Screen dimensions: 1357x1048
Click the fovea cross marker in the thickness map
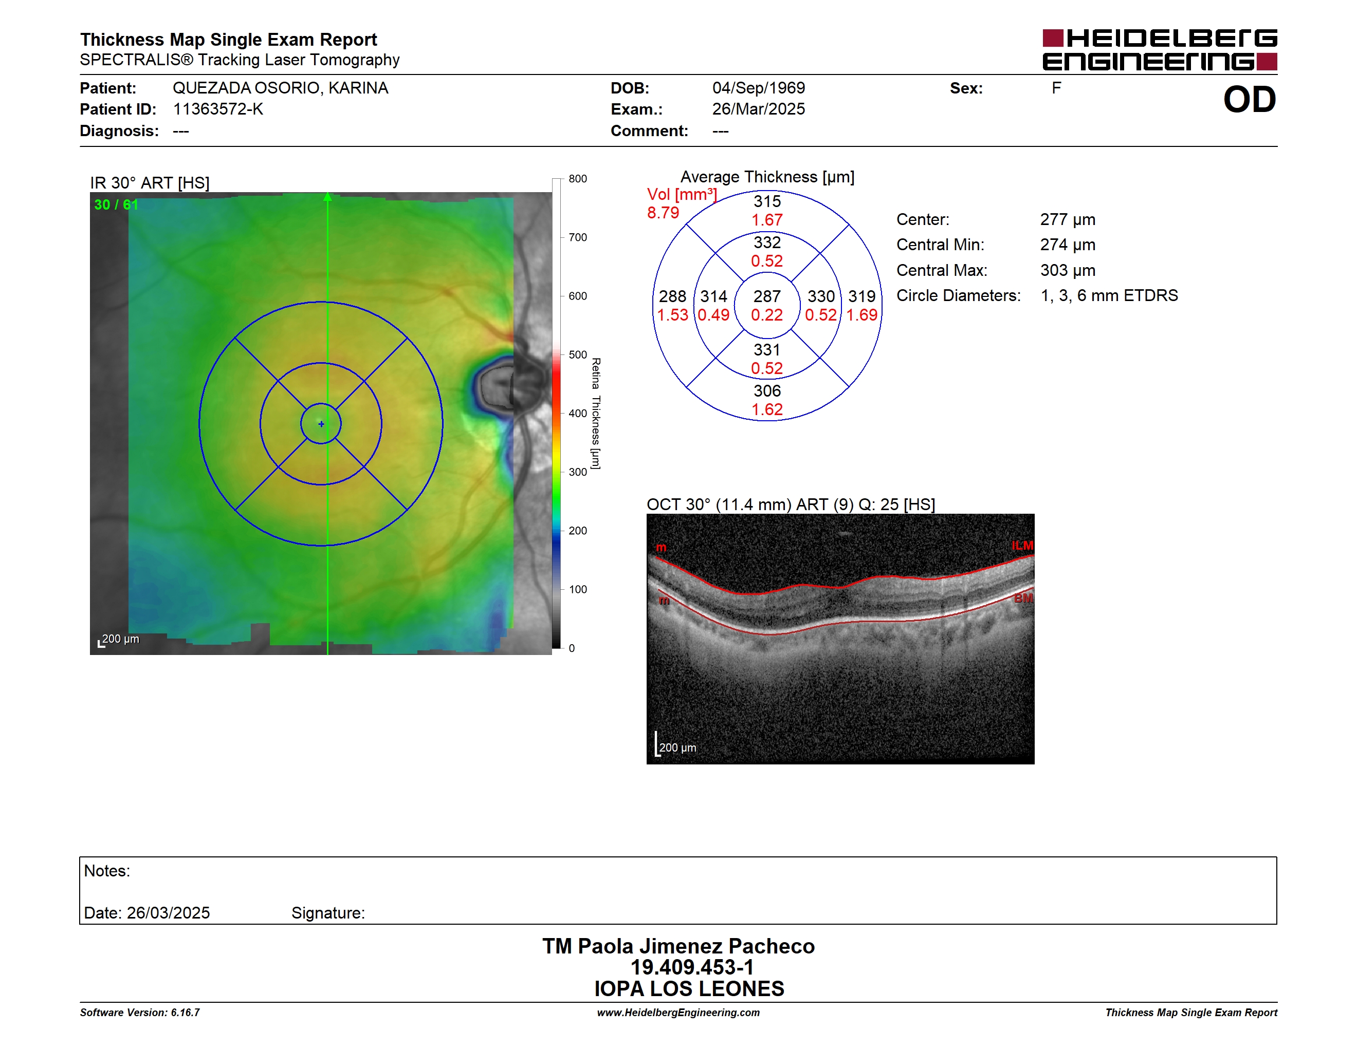pyautogui.click(x=321, y=424)
